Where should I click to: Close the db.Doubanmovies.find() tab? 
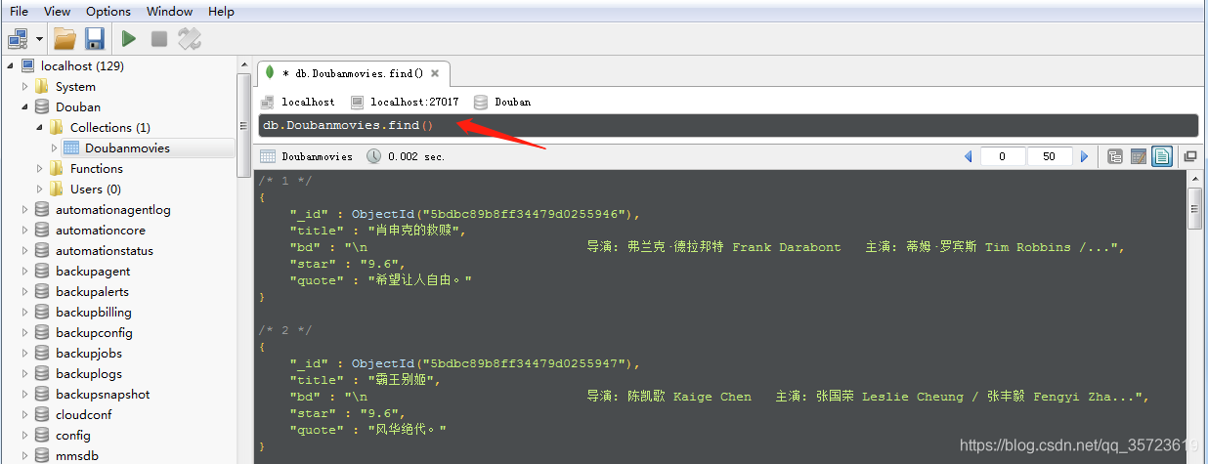[435, 73]
